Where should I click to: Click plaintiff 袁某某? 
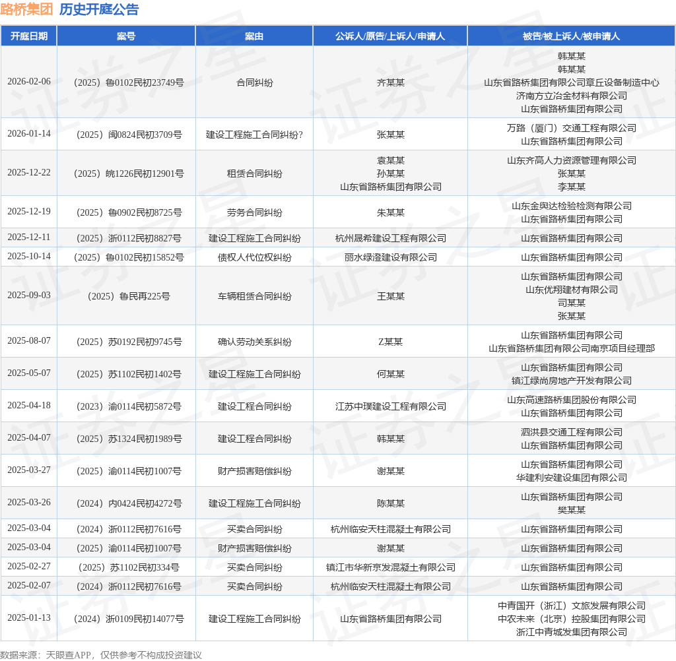point(391,160)
